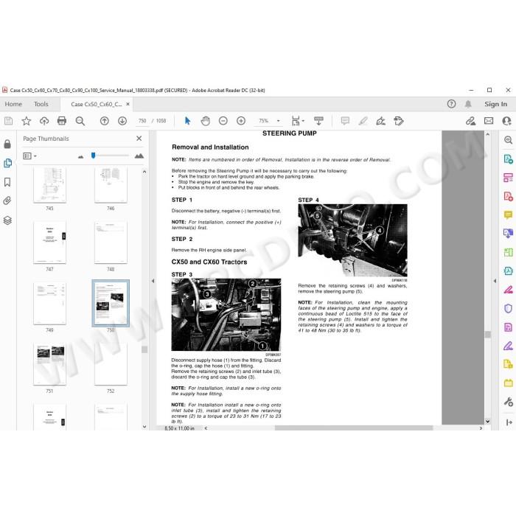The image size is (516, 516).
Task: Click the 8.50 x 11.00 in page size
Action: tap(180, 428)
